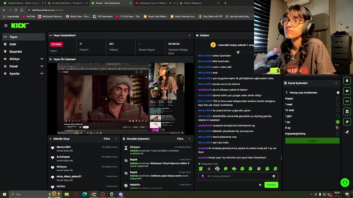The height and width of the screenshot is (198, 353).
Task: Click the chat panel scrollbar
Action: tap(281, 158)
